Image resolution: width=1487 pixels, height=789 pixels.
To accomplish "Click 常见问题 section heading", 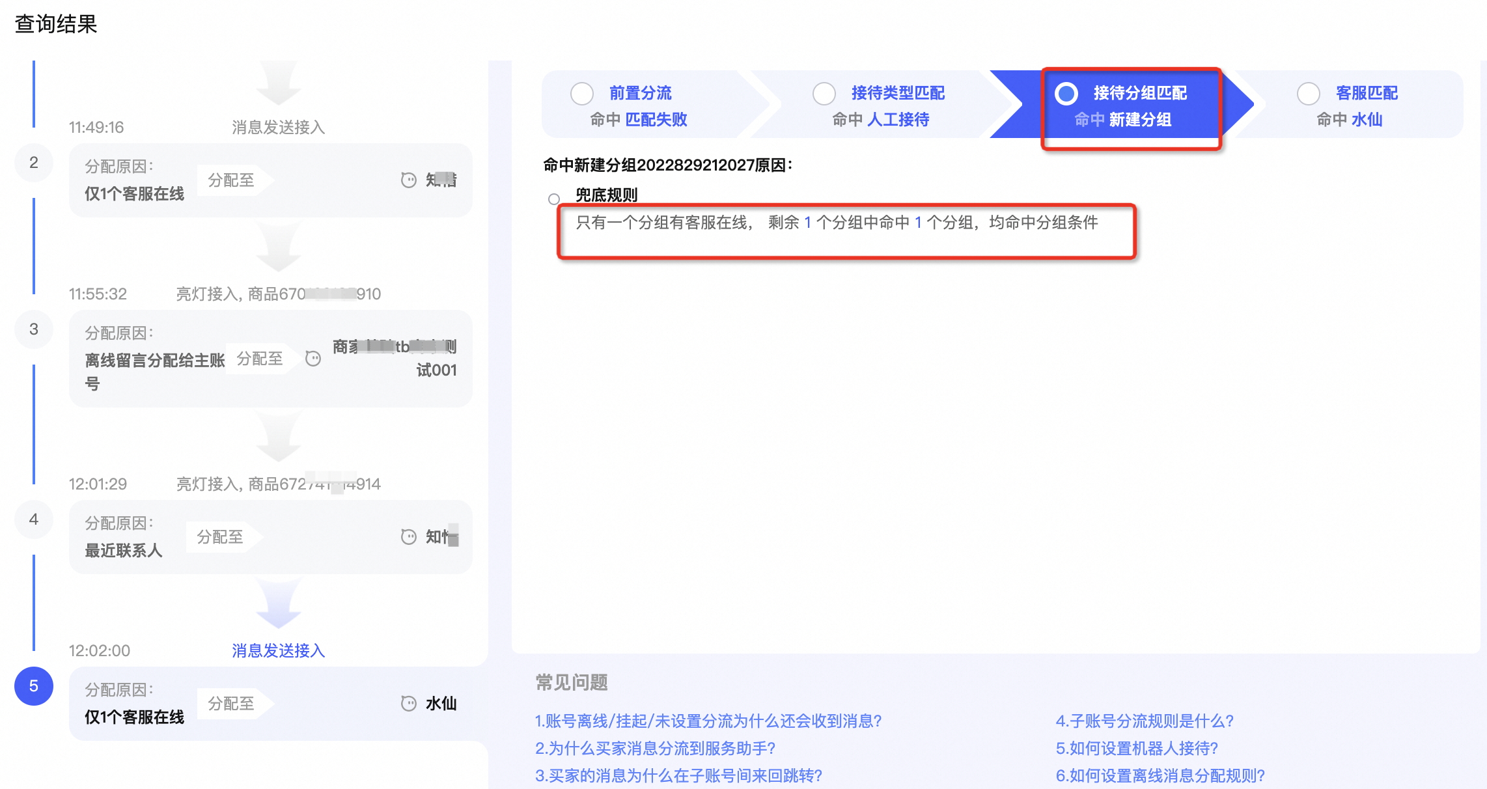I will [572, 682].
